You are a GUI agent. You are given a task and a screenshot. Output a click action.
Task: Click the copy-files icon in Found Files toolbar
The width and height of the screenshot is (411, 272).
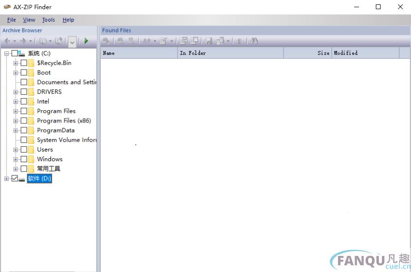(221, 41)
